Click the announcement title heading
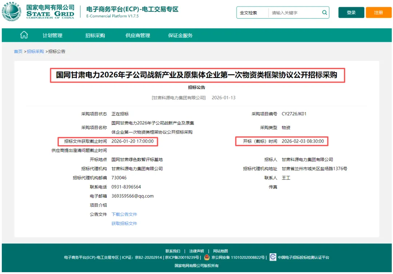The image size is (393, 274). tap(196, 75)
